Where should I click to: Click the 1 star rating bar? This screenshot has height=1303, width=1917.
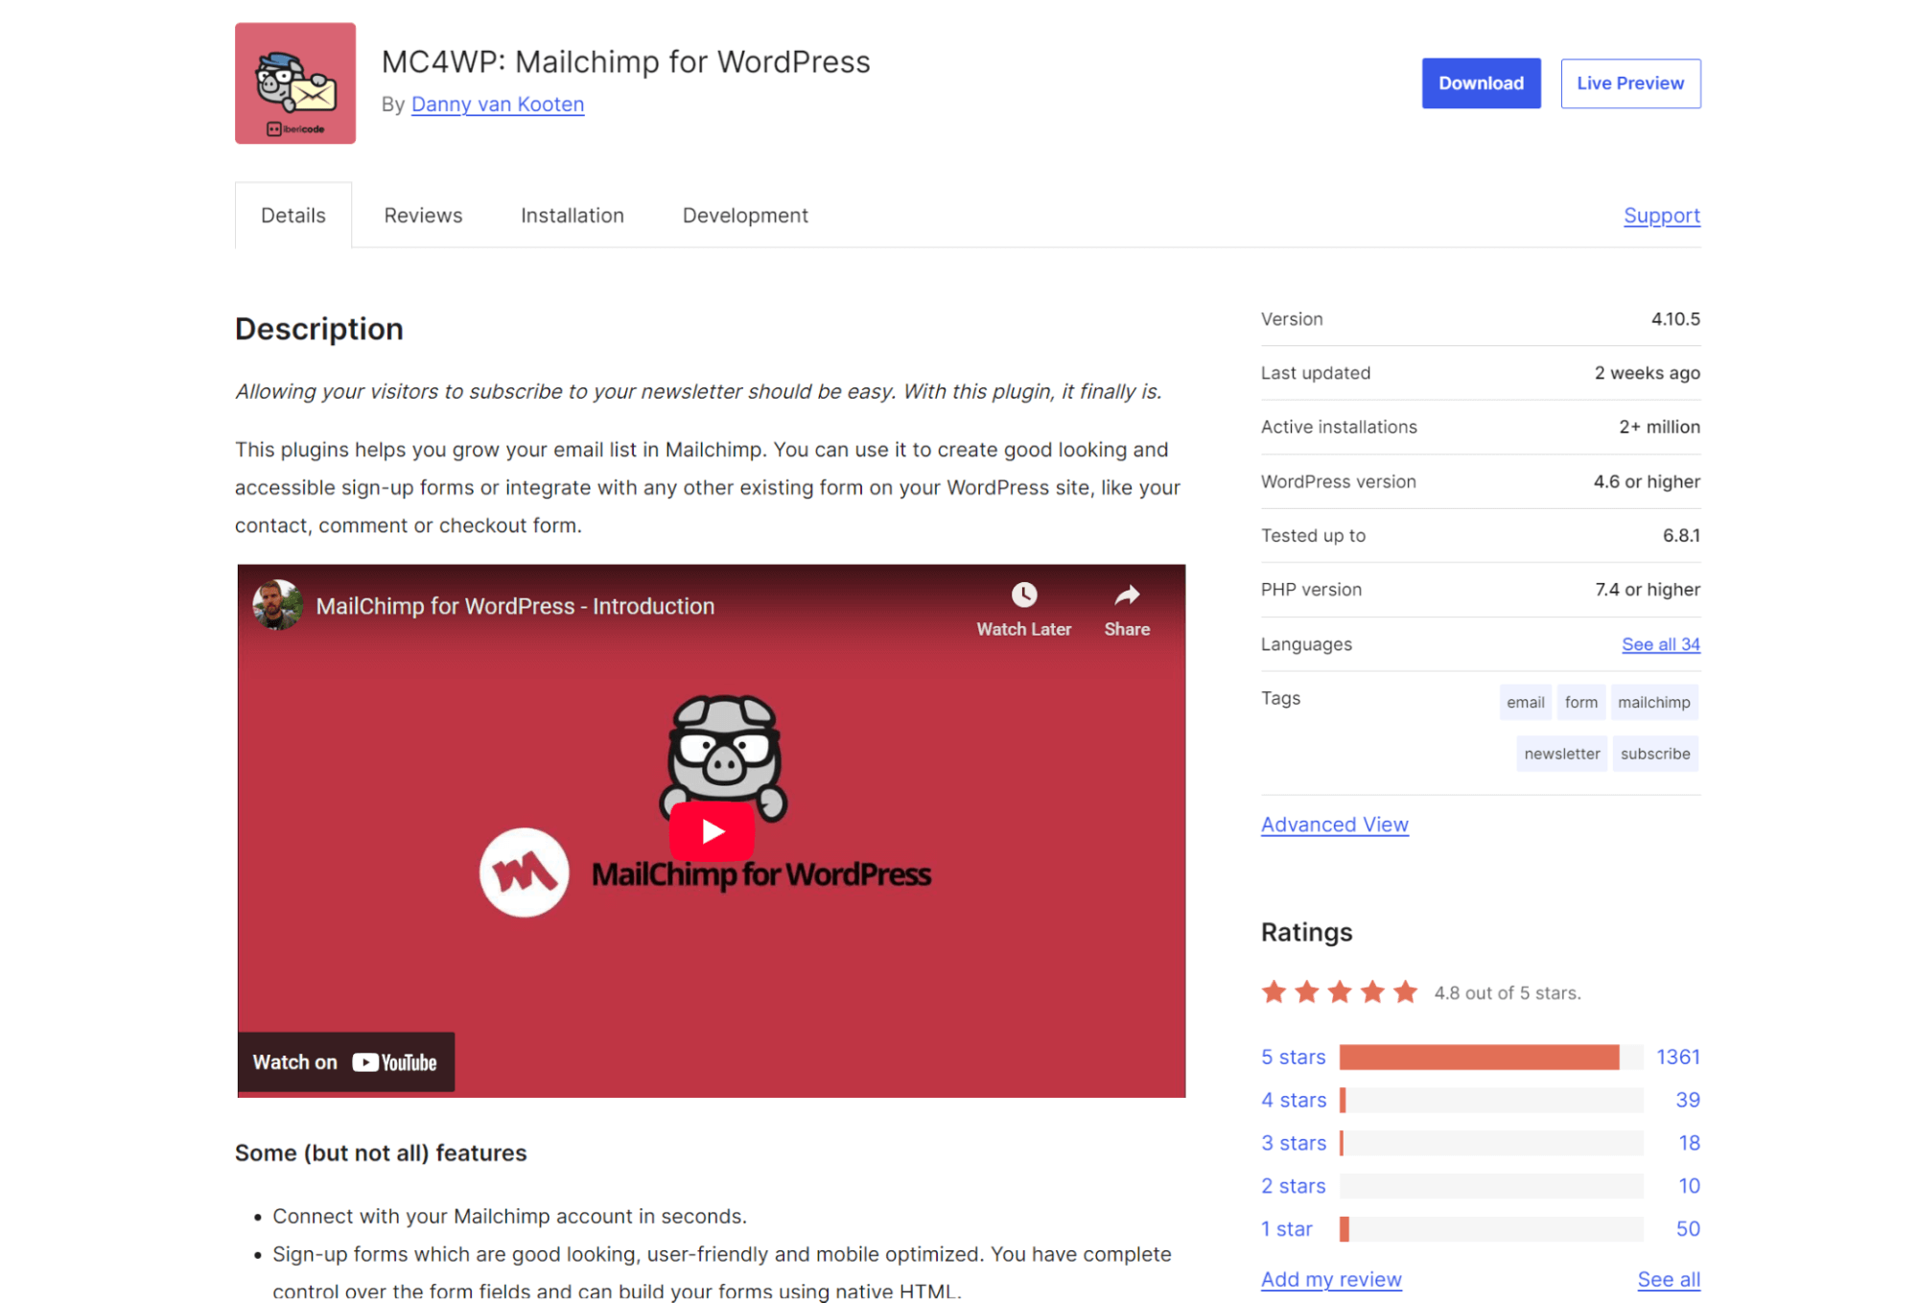pyautogui.click(x=1490, y=1229)
